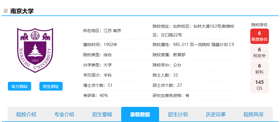
Task: Select the 软科 ranking badge
Action: coord(259,69)
